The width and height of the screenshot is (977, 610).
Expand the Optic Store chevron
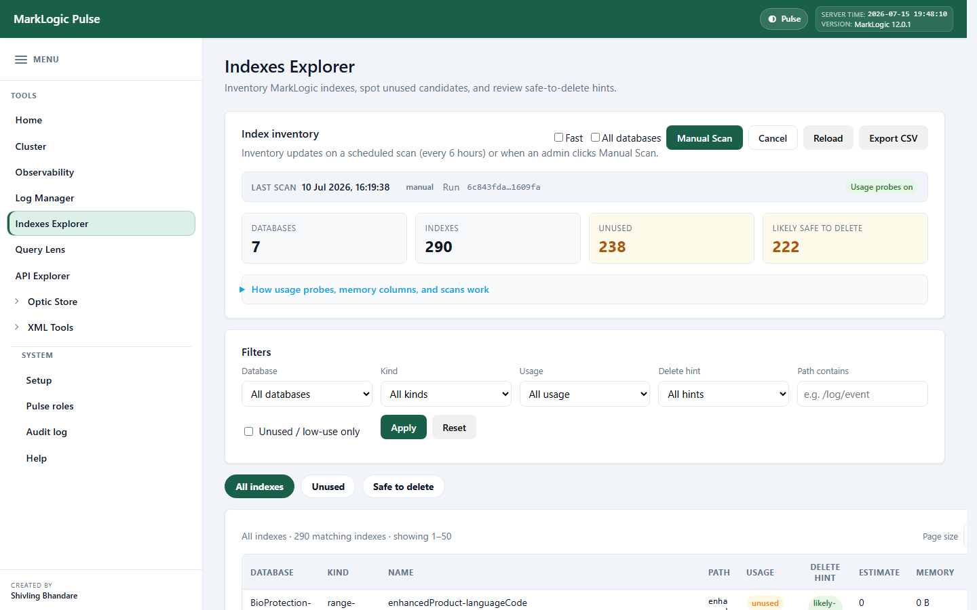[x=17, y=302]
